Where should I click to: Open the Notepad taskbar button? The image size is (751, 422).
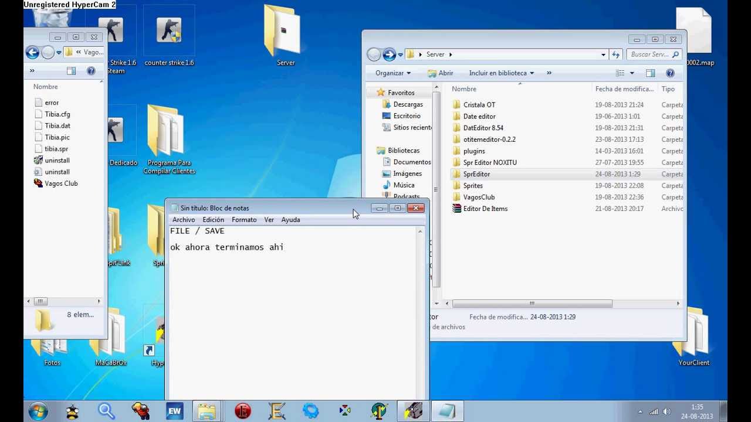446,411
